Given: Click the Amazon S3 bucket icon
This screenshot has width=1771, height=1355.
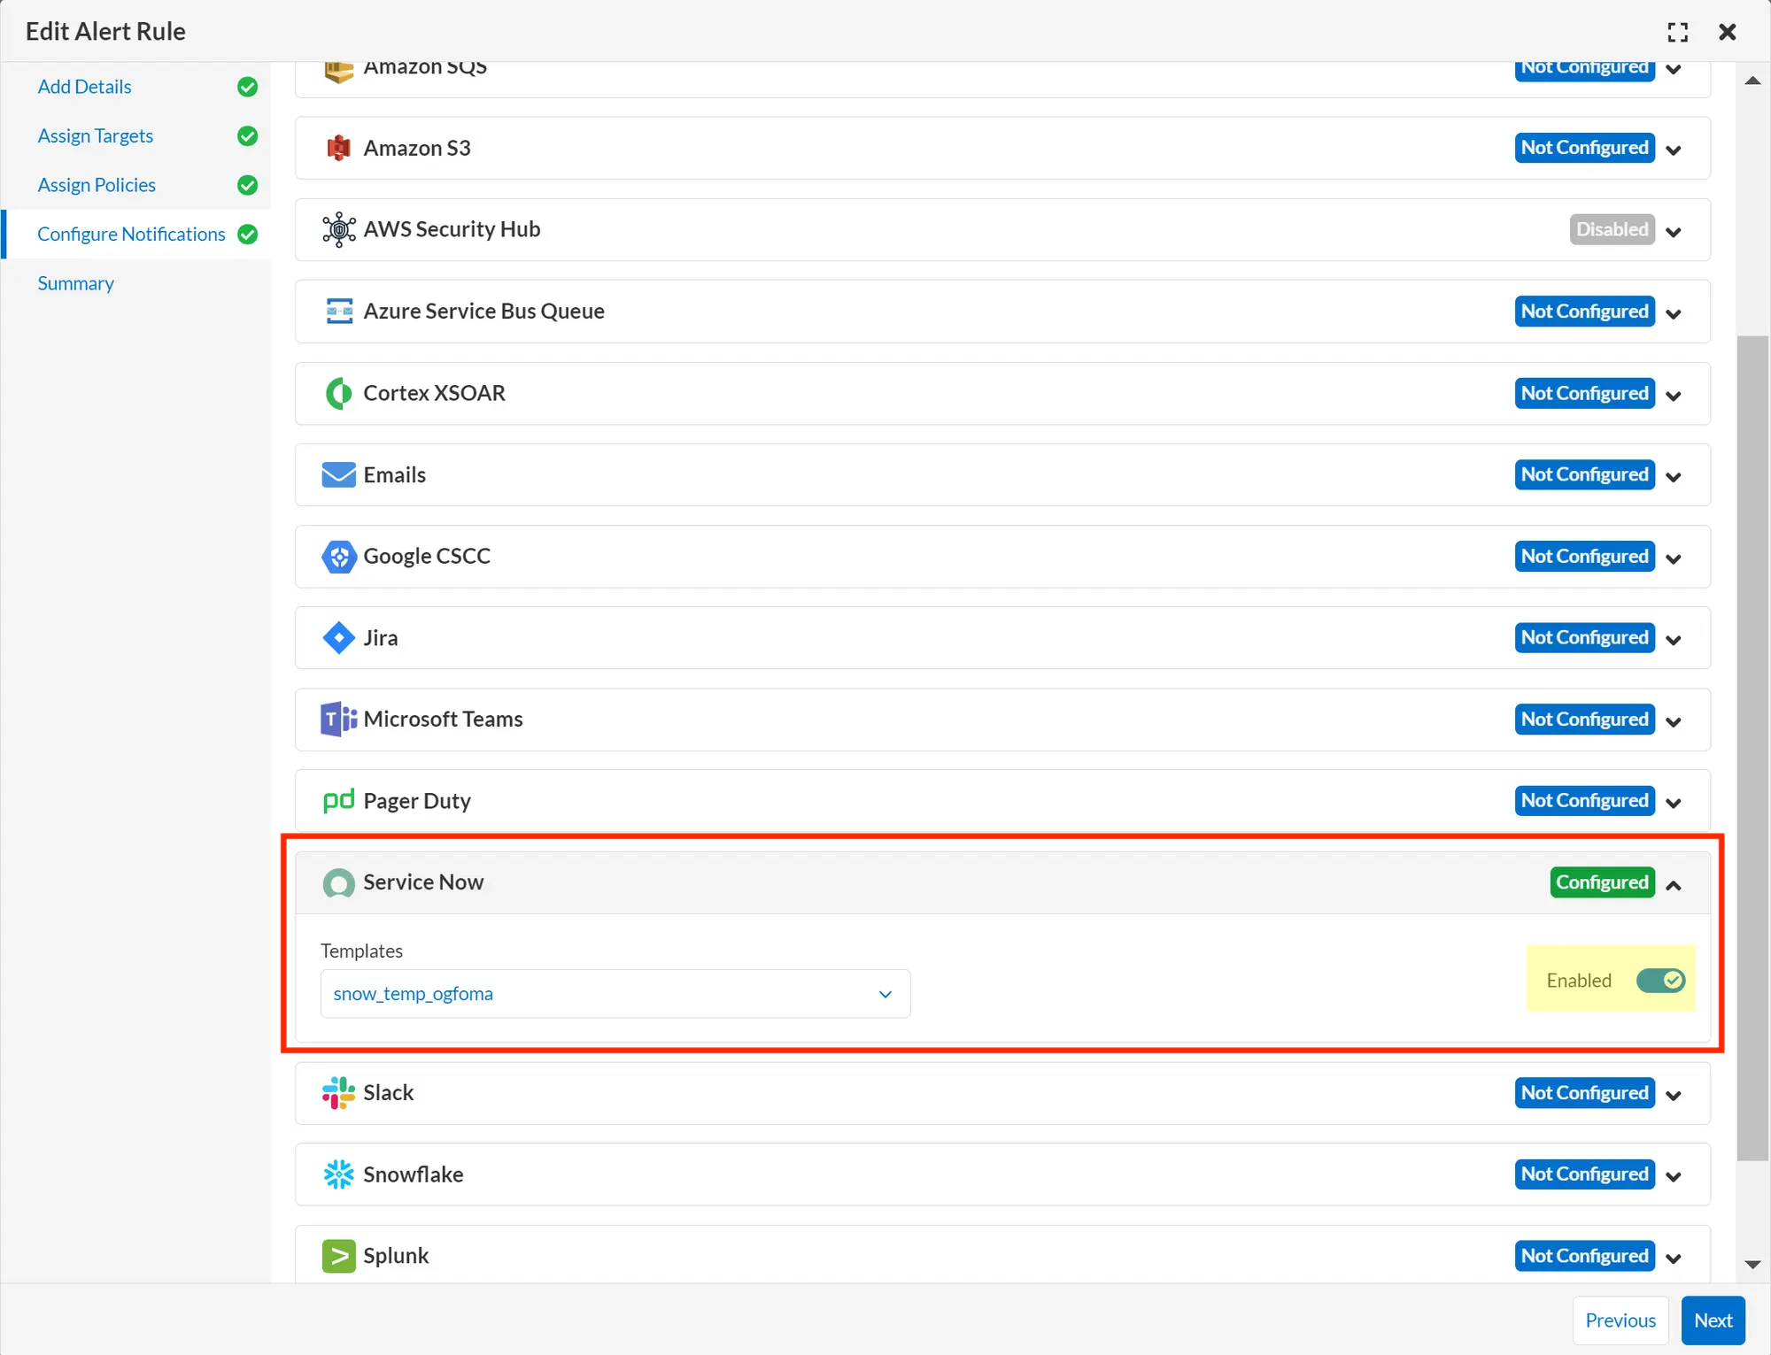Looking at the screenshot, I should click(x=338, y=148).
